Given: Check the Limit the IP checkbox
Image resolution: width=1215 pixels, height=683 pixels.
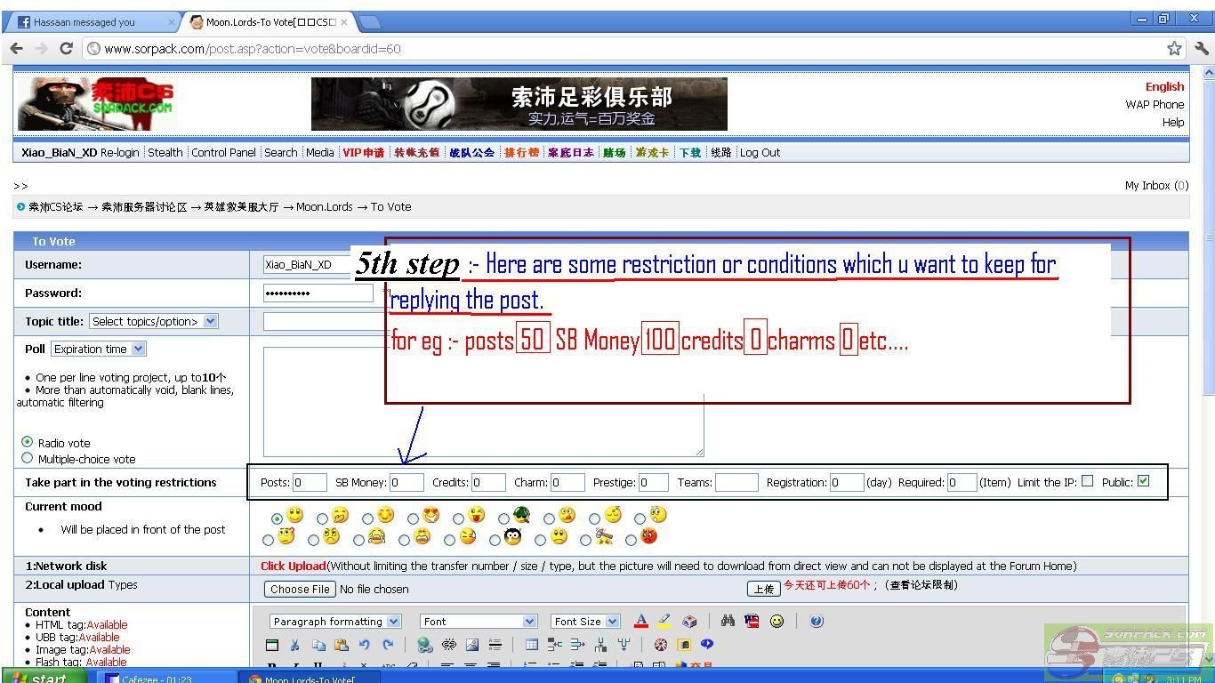Looking at the screenshot, I should (1087, 481).
